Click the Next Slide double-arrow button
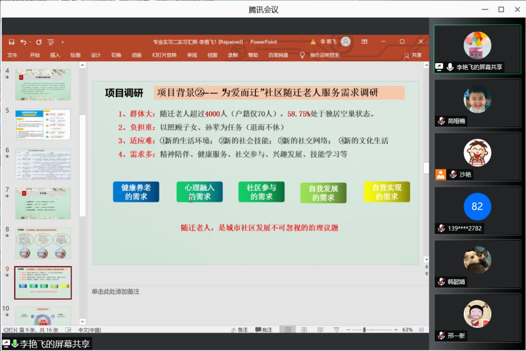The width and height of the screenshot is (526, 351). coord(426,273)
